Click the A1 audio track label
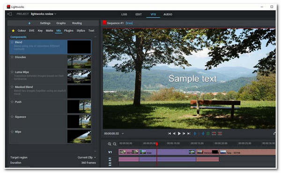This screenshot has height=173, width=281. point(110,158)
